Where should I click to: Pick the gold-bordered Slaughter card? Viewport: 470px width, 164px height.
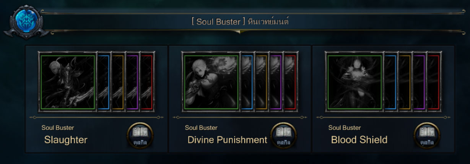click(x=118, y=82)
